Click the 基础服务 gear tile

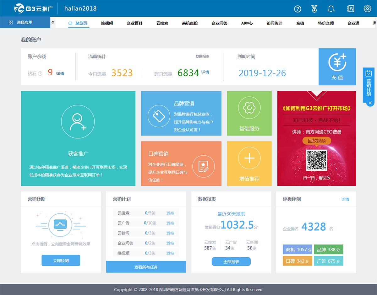tap(249, 113)
